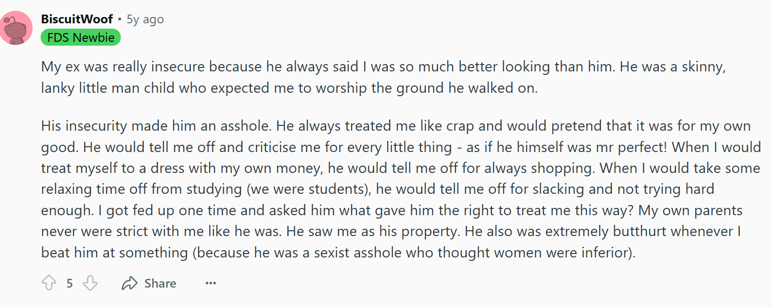Click the '5y ago' timestamp
Viewport: 772px width, 307px height.
145,19
